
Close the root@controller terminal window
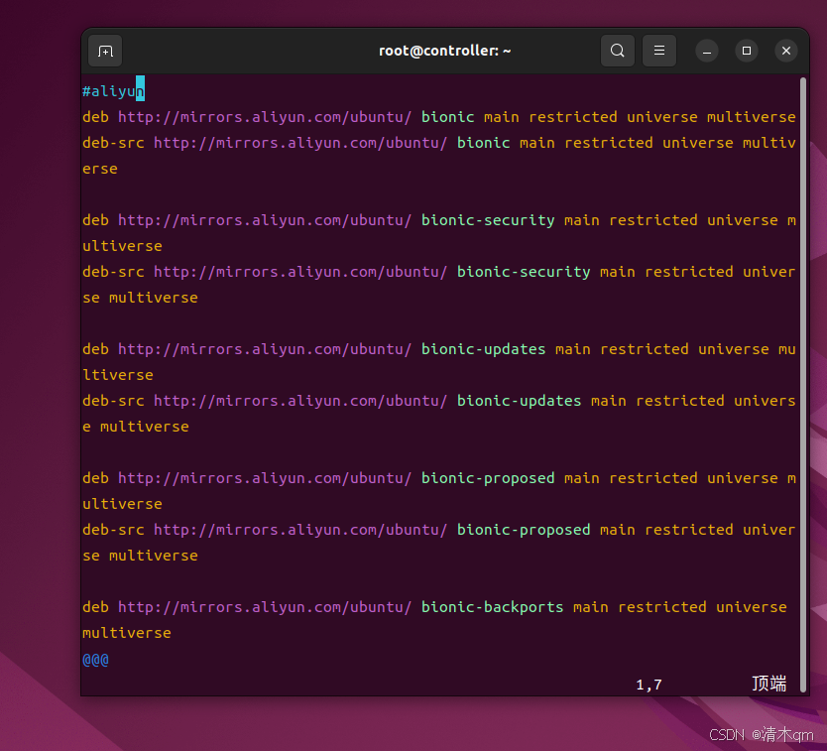[786, 52]
